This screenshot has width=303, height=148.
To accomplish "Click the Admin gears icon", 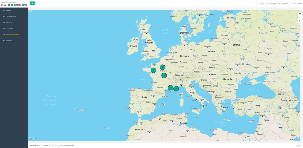I will tap(4, 10).
